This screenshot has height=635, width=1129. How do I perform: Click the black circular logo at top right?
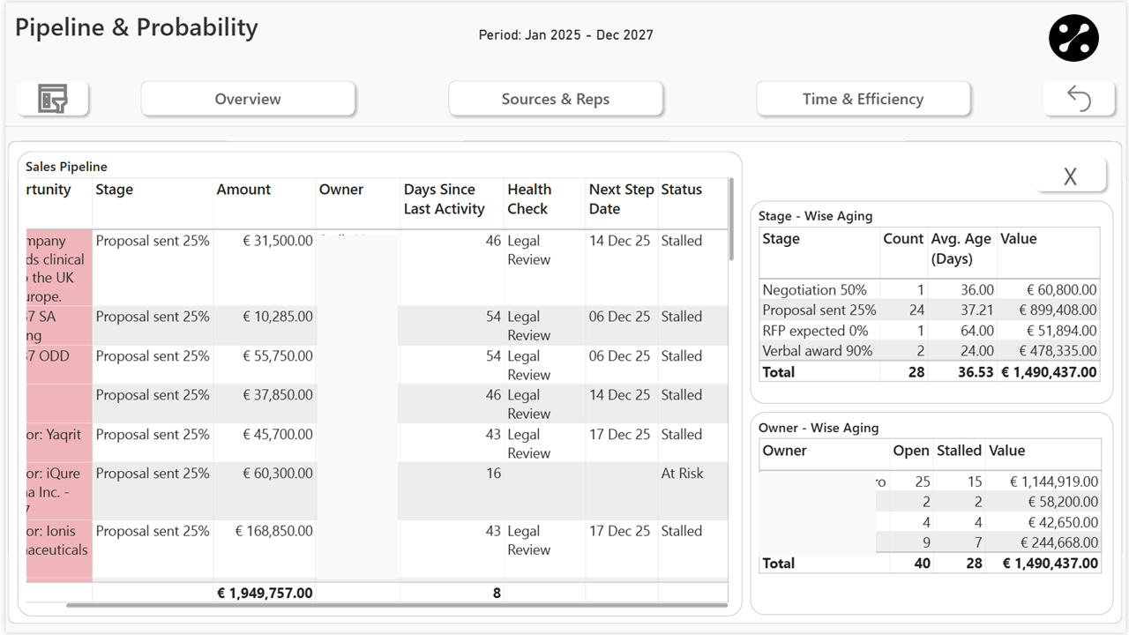tap(1073, 38)
